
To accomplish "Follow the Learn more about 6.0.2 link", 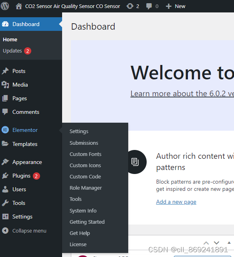I will coord(182,94).
